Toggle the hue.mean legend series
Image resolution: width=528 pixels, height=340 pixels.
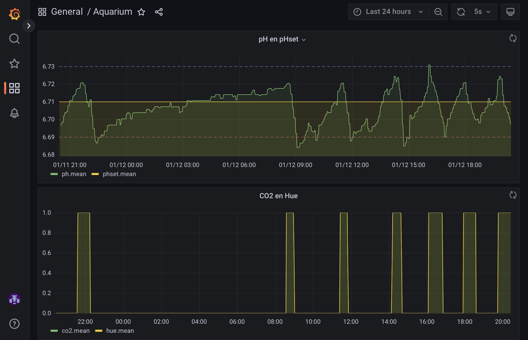pos(120,331)
